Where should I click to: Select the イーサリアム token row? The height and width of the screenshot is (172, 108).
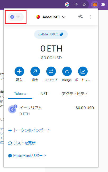click(x=51, y=110)
